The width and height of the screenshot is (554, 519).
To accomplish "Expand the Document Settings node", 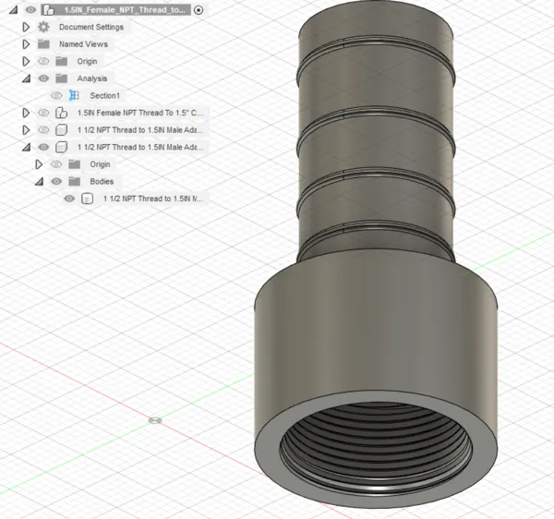I will click(x=26, y=27).
